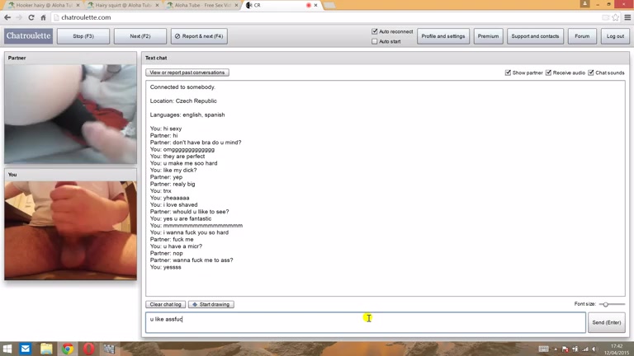The image size is (634, 356).
Task: Enable the Auto start checkbox
Action: point(375,41)
